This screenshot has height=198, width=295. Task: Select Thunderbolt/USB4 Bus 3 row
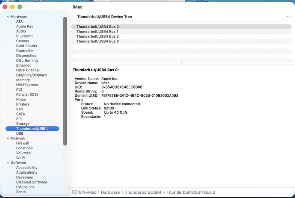pyautogui.click(x=181, y=41)
